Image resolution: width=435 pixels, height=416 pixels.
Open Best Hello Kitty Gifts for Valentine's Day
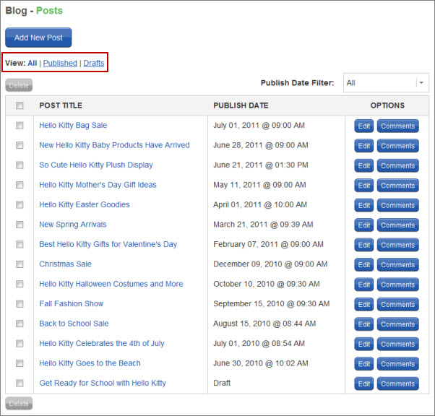tap(108, 244)
